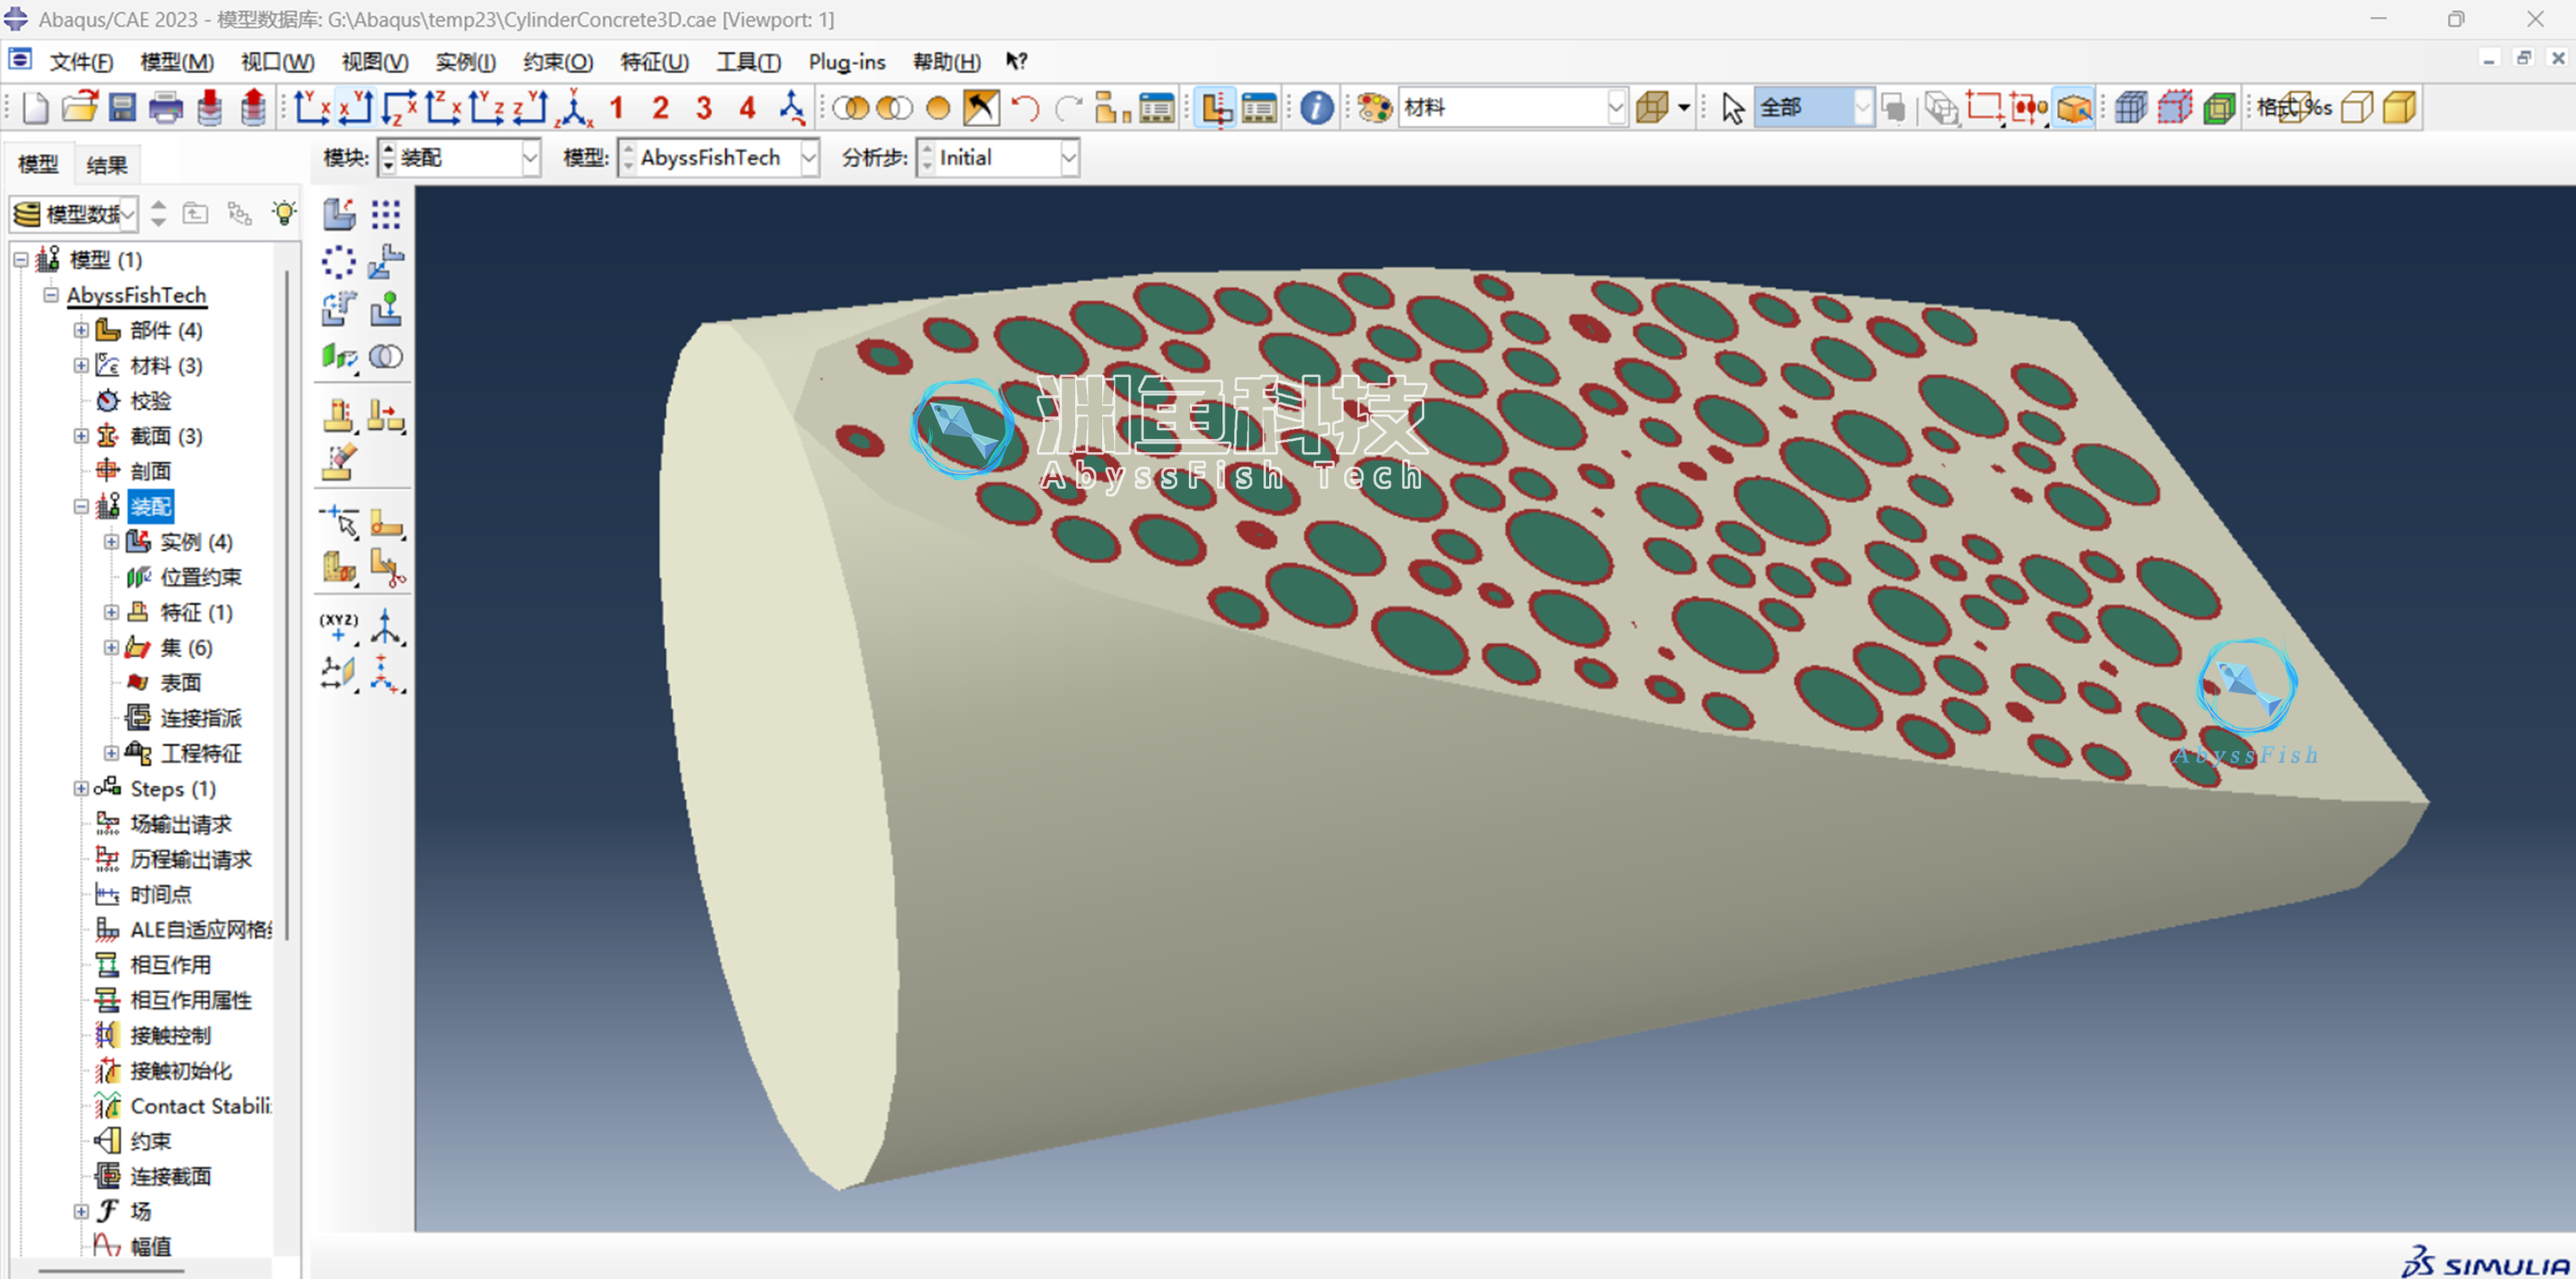Apply saved user view 1
The image size is (2576, 1279).
coord(617,107)
